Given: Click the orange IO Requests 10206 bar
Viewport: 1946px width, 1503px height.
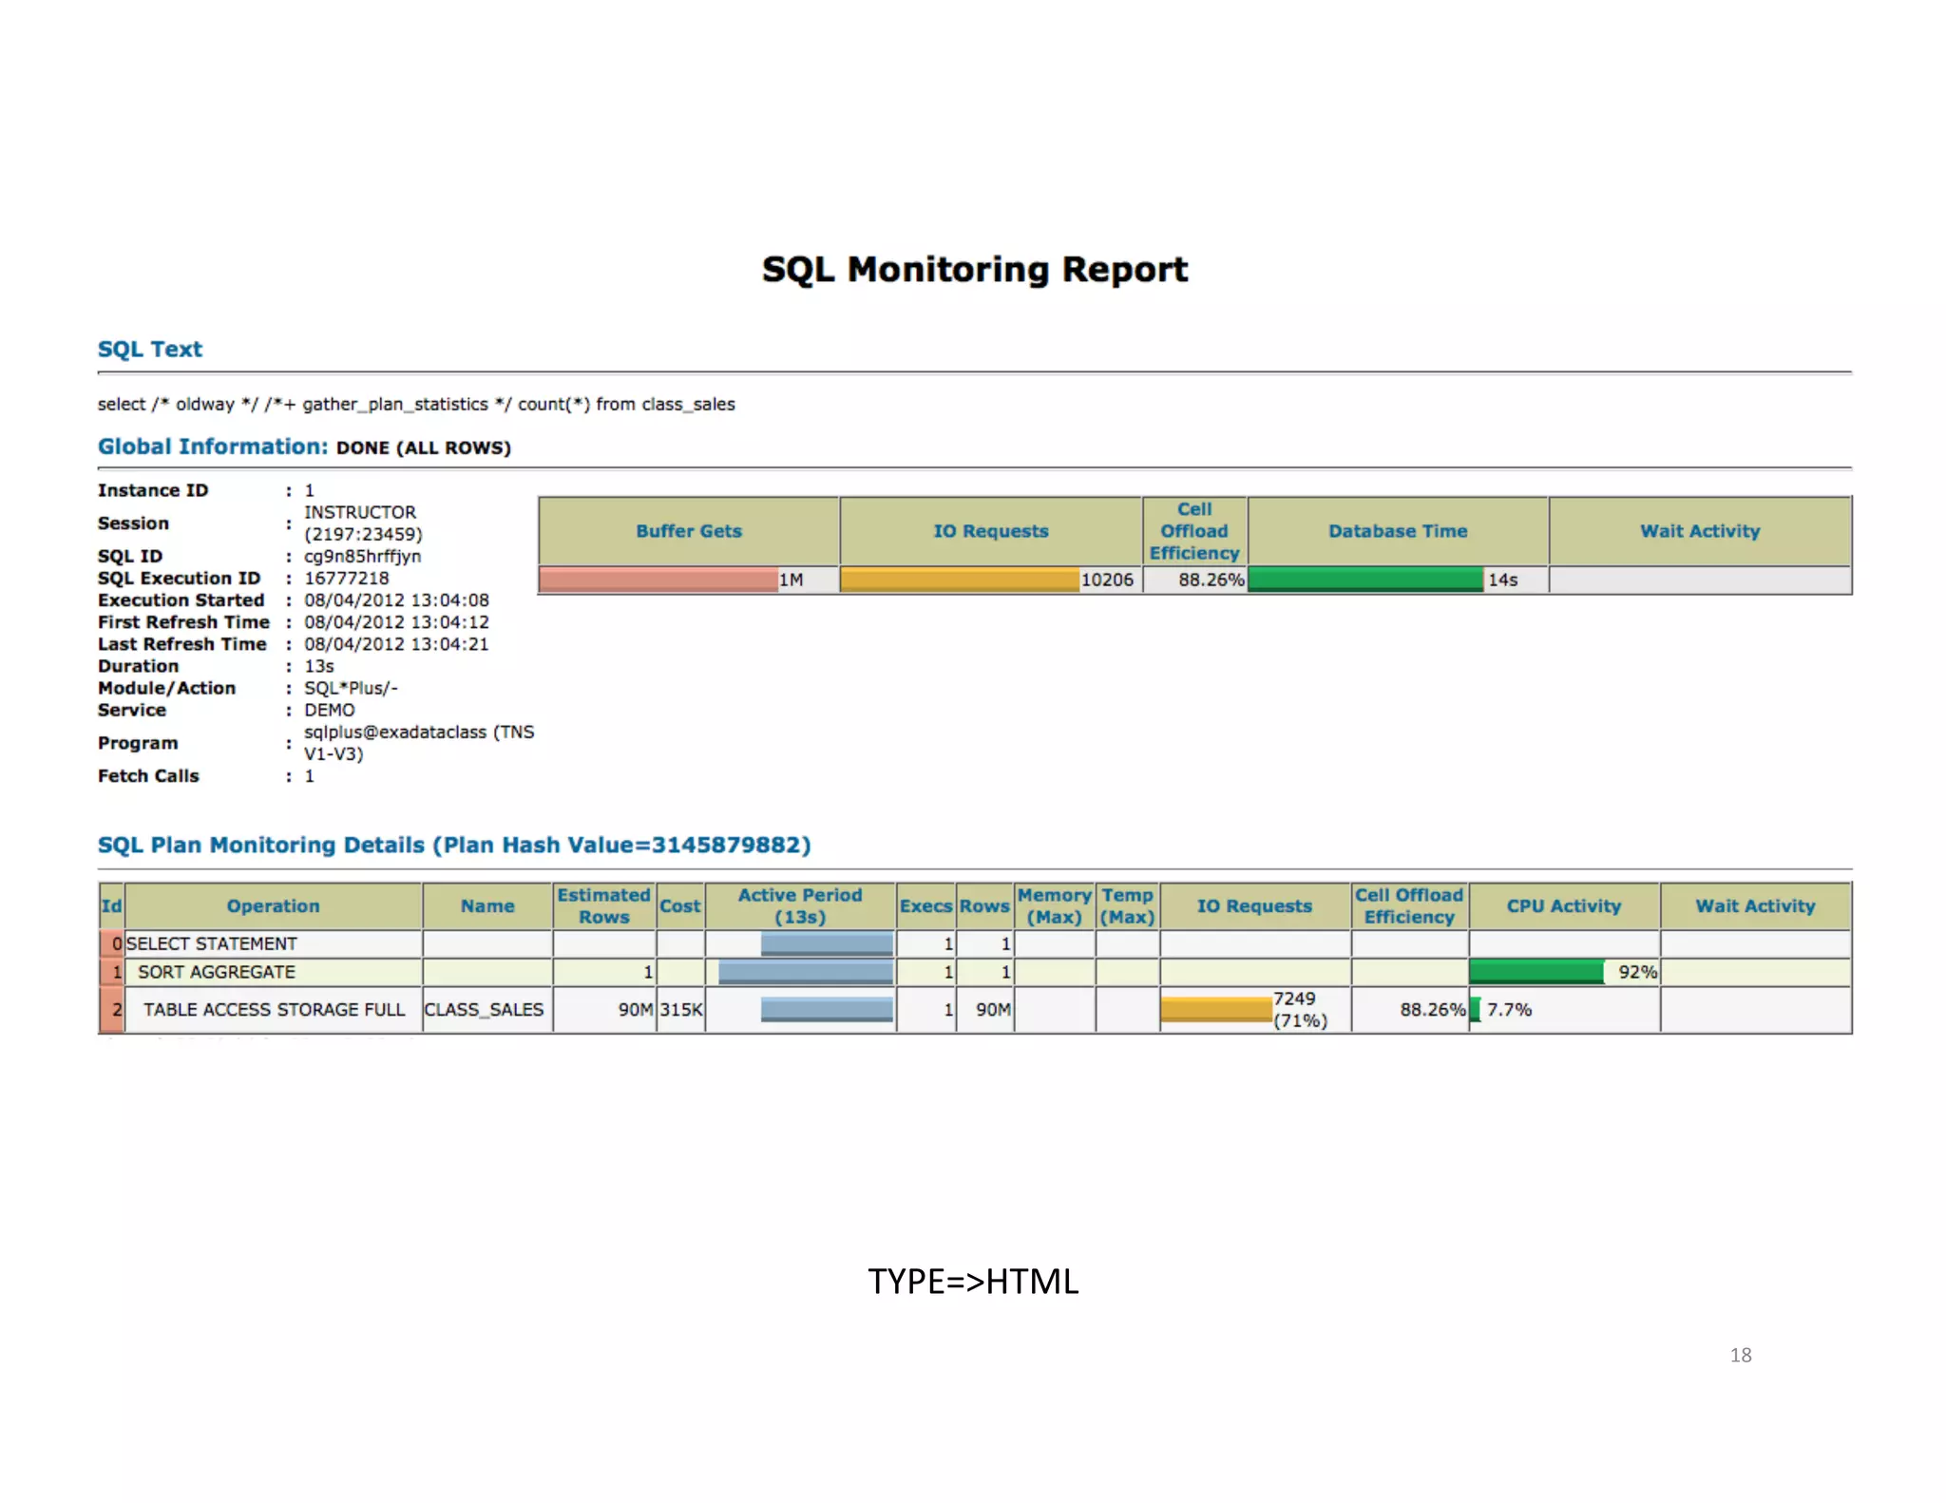Looking at the screenshot, I should coord(959,580).
